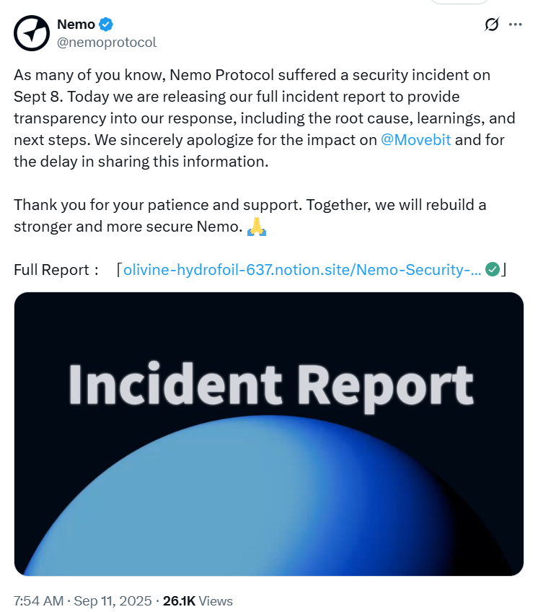The height and width of the screenshot is (612, 538).
Task: Click the blue verified badge beside Nemo
Action: pos(106,25)
